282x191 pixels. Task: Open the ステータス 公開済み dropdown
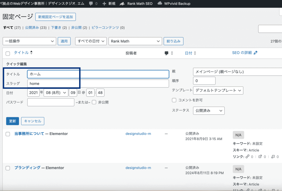(x=209, y=111)
